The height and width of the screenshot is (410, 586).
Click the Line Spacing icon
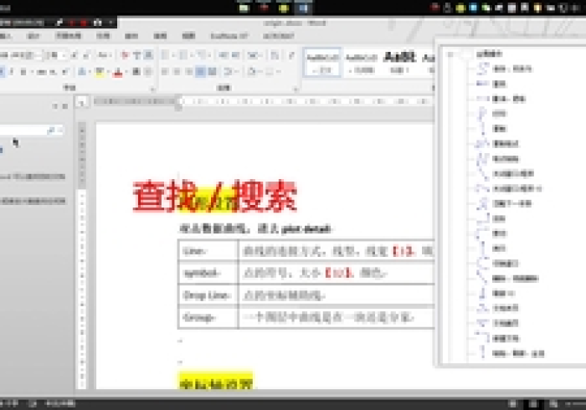tap(228, 71)
